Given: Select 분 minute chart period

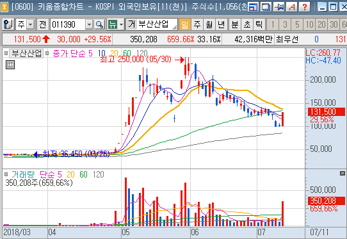Looking at the screenshot, I should pos(235,24).
